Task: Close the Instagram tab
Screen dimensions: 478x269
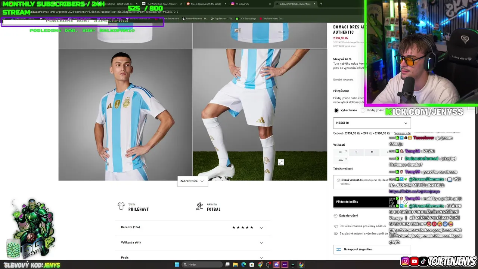Action: pos(270,4)
